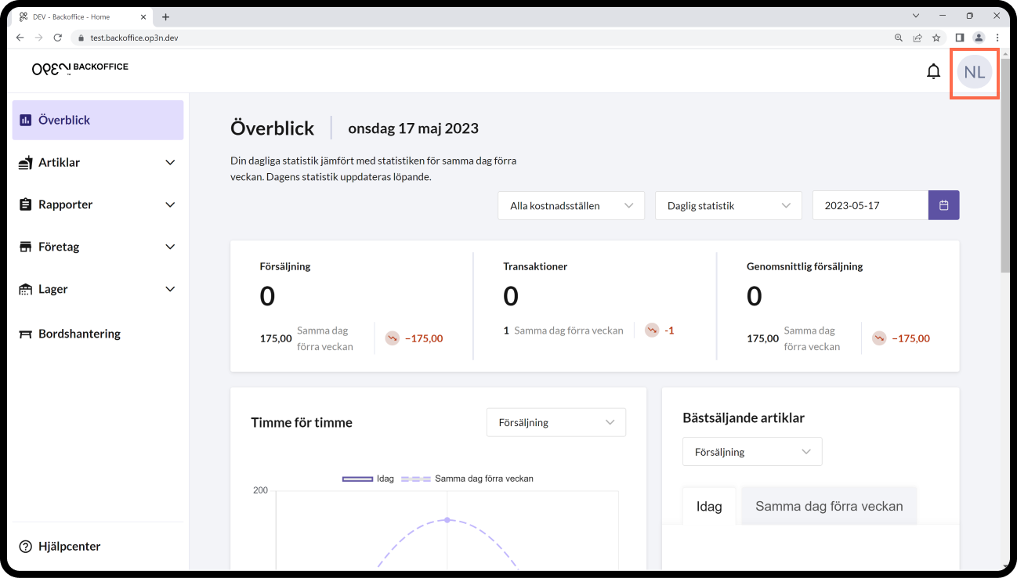Viewport: 1017px width, 578px height.
Task: Open Hjälpcenter help link
Action: click(x=69, y=546)
